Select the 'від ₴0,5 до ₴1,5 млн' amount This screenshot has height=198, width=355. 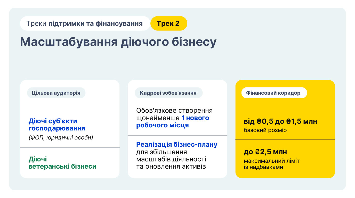[x=280, y=121]
